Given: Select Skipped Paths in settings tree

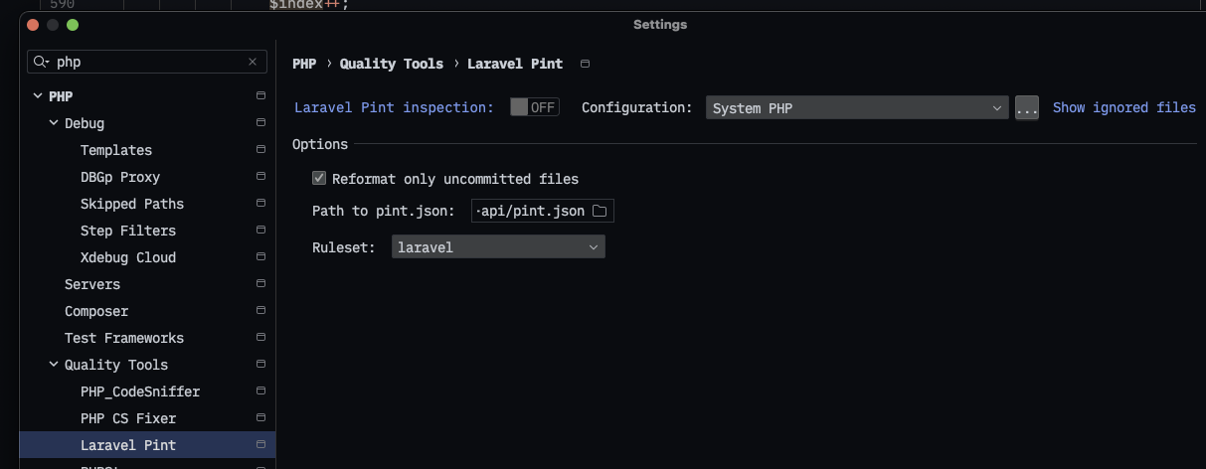Looking at the screenshot, I should pyautogui.click(x=132, y=204).
